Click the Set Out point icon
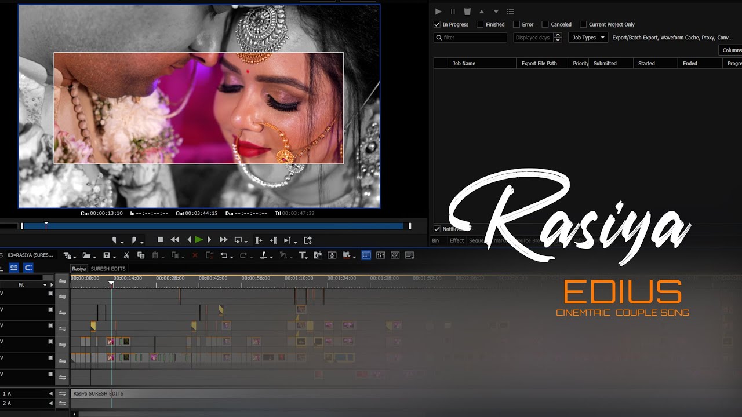This screenshot has width=742, height=417. (134, 240)
